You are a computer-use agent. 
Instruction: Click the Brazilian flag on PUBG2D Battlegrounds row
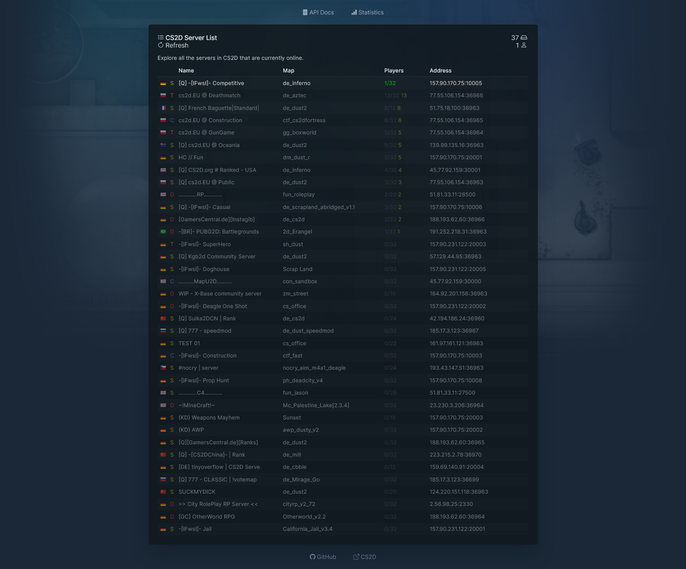pyautogui.click(x=163, y=232)
